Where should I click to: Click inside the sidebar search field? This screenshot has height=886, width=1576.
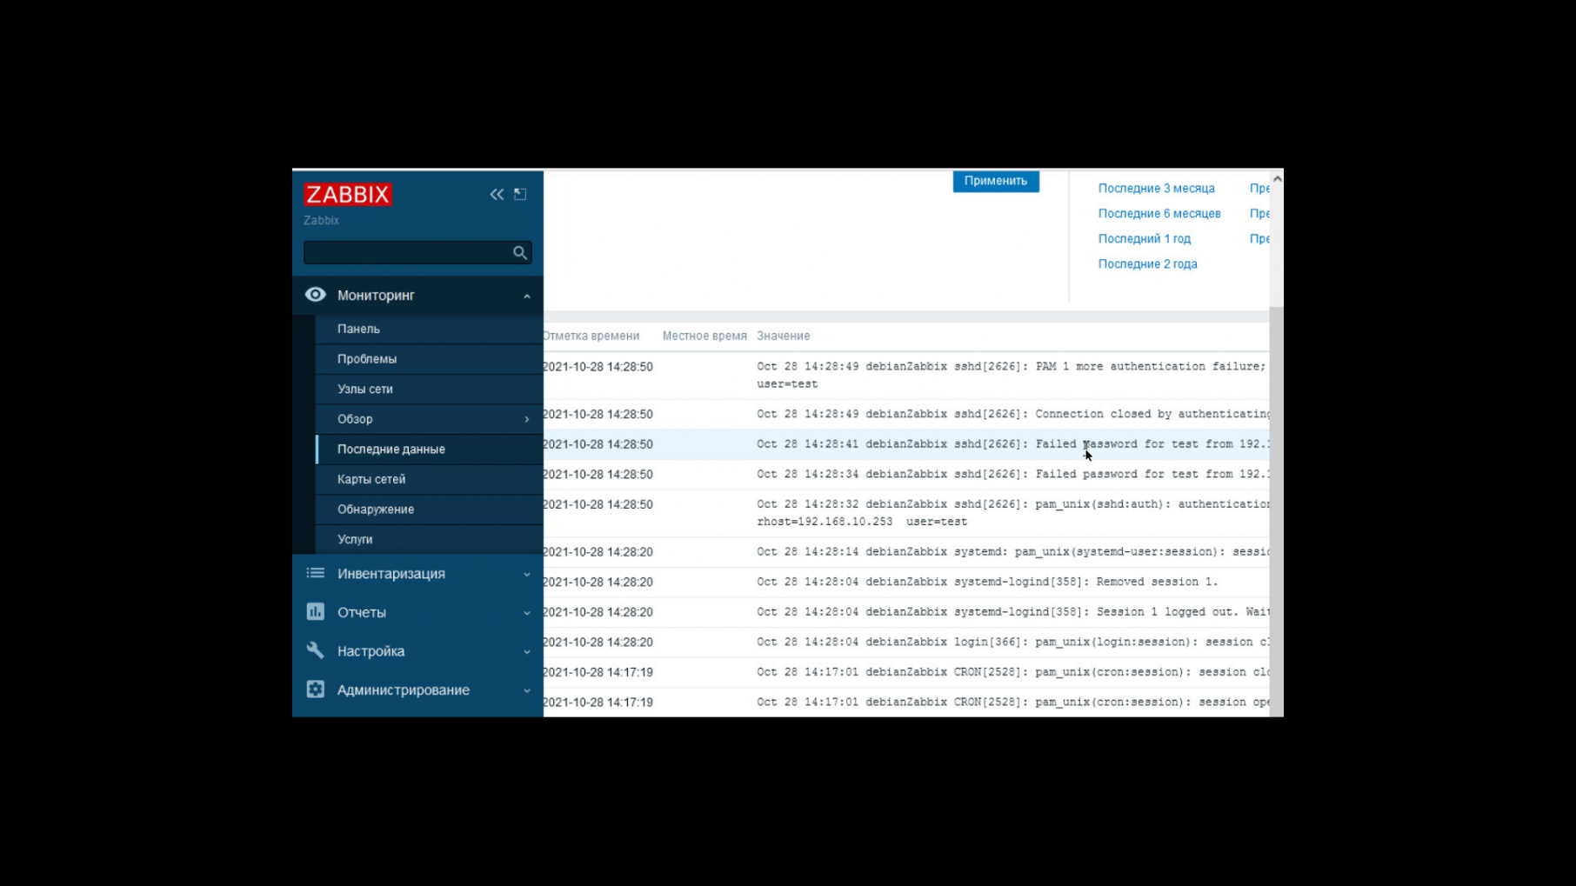(x=409, y=252)
